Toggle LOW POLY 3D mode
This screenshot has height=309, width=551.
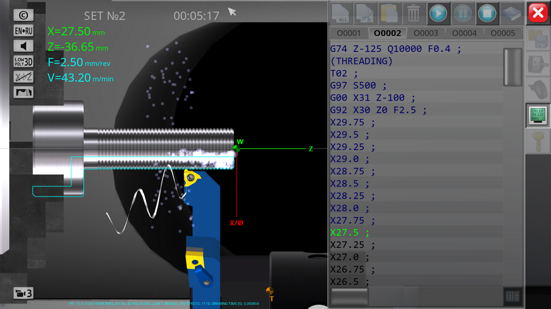24,62
